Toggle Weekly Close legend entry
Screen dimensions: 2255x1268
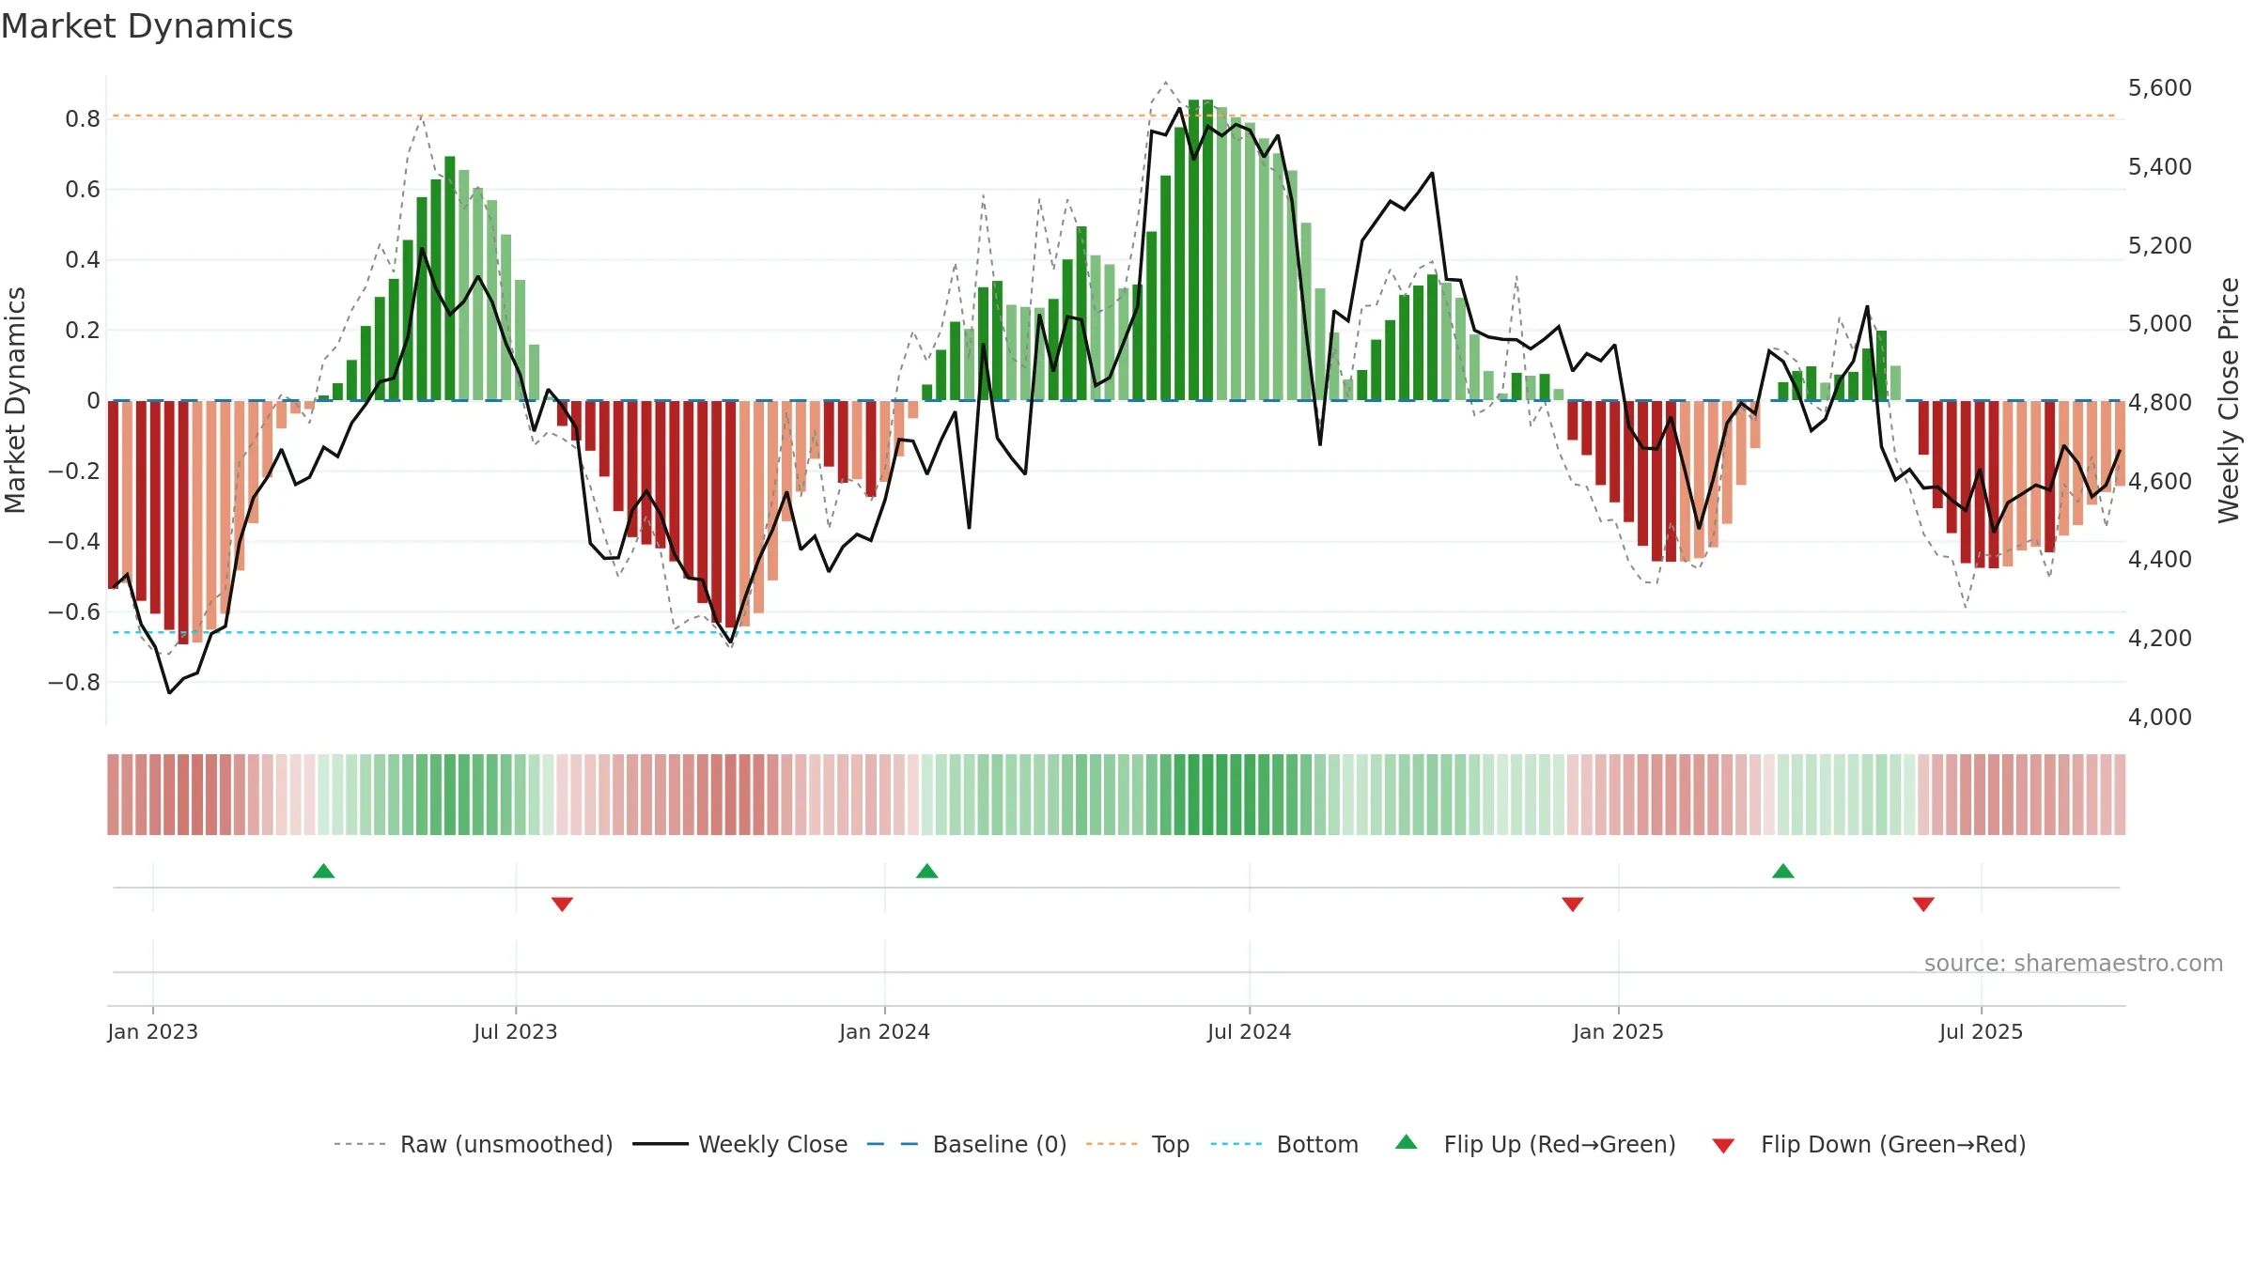tap(740, 1144)
